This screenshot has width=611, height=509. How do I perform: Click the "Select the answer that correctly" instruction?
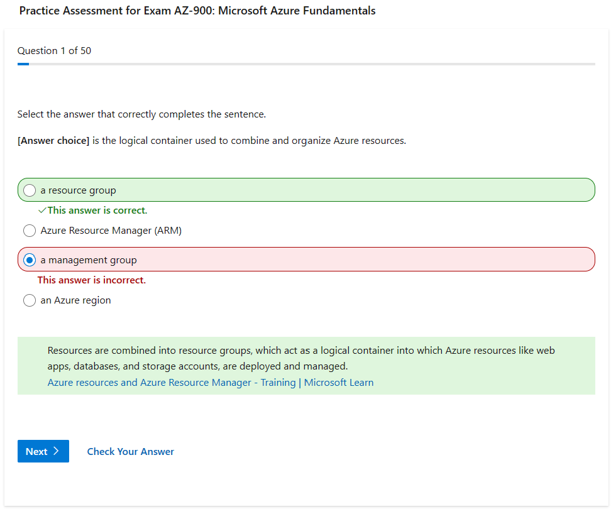(x=141, y=114)
